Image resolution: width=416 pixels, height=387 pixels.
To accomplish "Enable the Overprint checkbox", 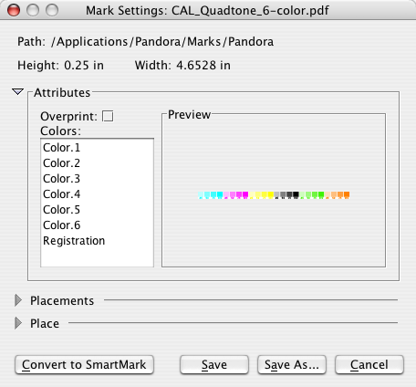I will click(108, 116).
